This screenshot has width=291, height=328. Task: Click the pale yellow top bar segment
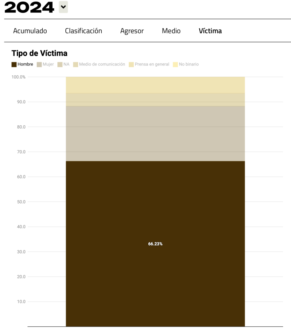click(x=155, y=85)
